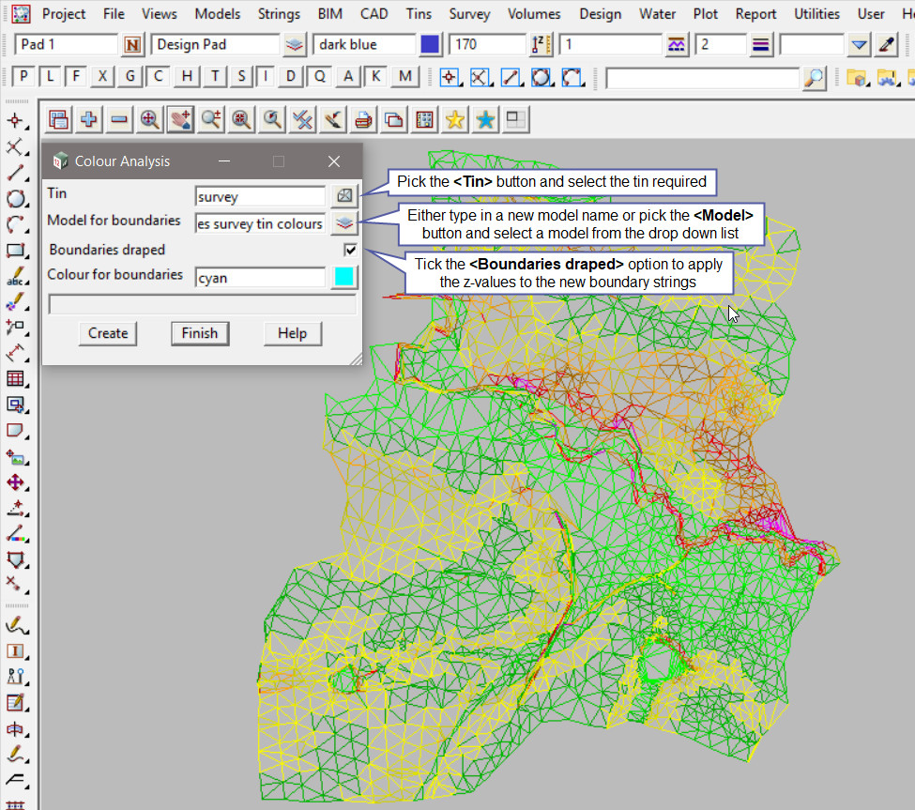Untick the Boundaries draped checkbox
The height and width of the screenshot is (810, 915).
pyautogui.click(x=351, y=250)
